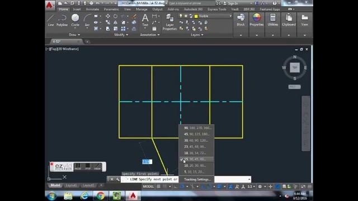Toggle the drawing grid display in status bar
Viewport: 358px width, 201px height.
pos(158,186)
